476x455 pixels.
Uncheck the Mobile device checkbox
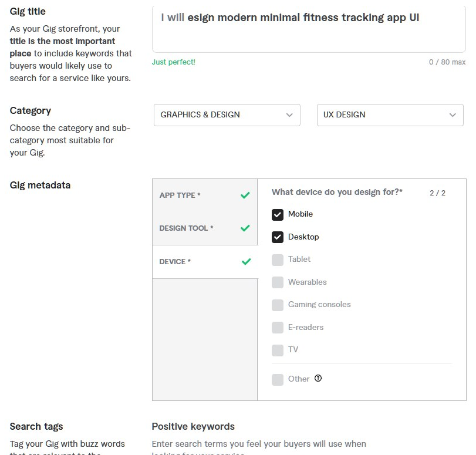(x=278, y=215)
